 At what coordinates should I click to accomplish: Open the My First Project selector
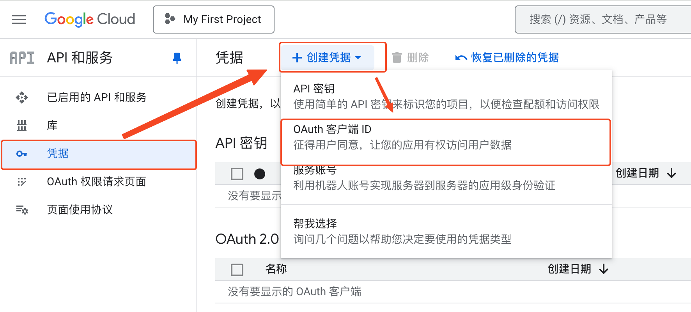pos(214,19)
